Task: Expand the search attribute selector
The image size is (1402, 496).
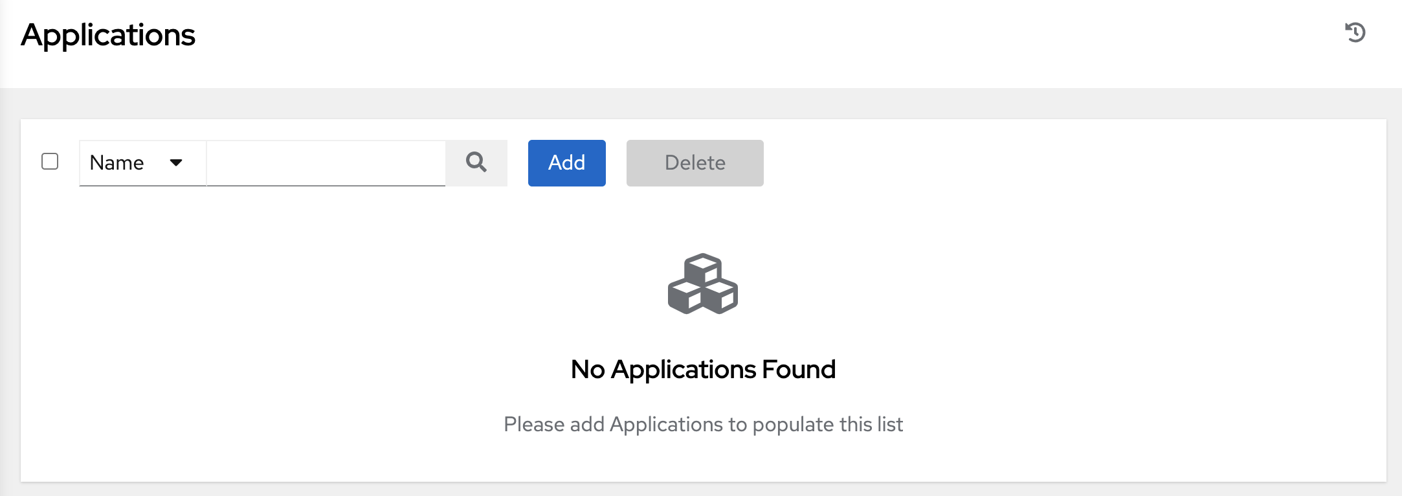Action: pyautogui.click(x=141, y=163)
